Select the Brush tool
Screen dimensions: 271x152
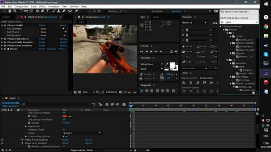pyautogui.click(x=54, y=11)
